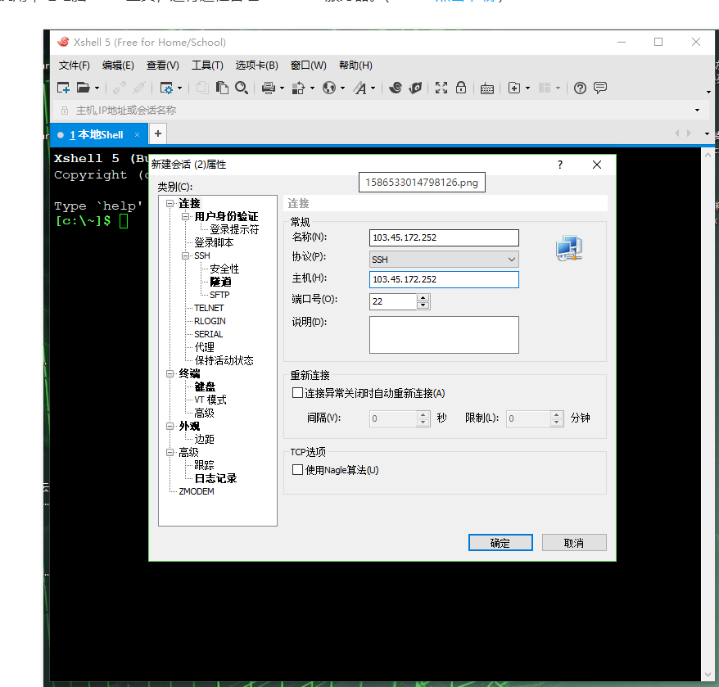This screenshot has width=719, height=687.
Task: Click the Print icon in toolbar
Action: click(x=268, y=88)
